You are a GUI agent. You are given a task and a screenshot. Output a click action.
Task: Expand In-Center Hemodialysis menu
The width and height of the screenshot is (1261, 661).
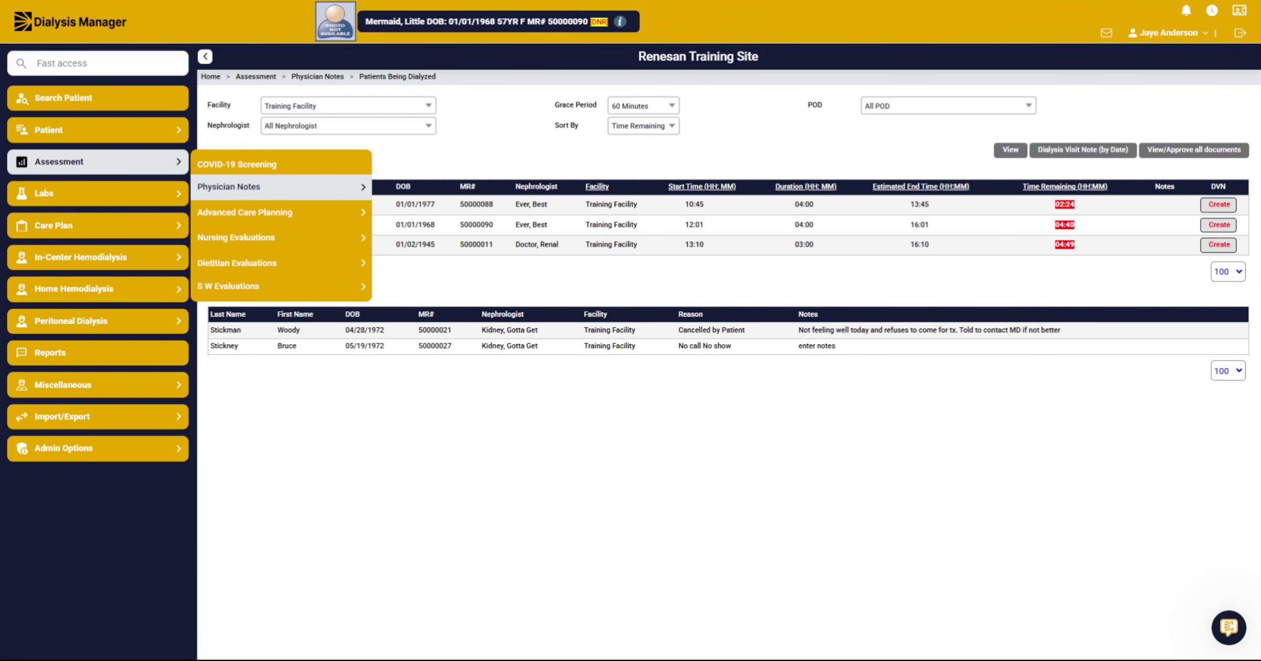tap(98, 257)
